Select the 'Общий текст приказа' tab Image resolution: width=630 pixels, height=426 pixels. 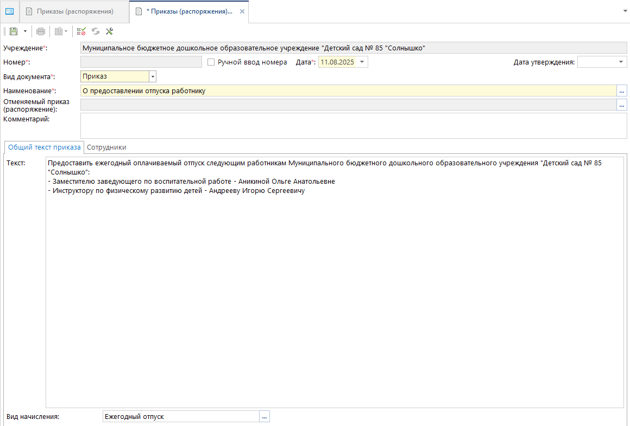[x=44, y=147]
